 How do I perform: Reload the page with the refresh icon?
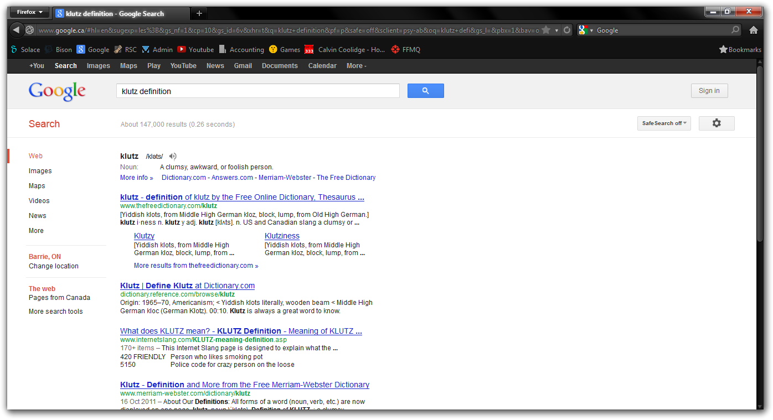coord(567,30)
